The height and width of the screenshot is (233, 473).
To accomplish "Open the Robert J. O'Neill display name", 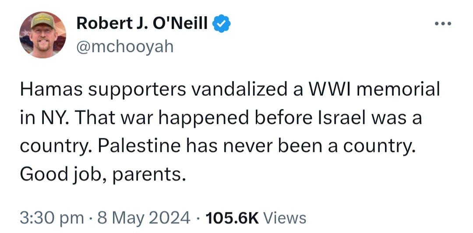I will [x=142, y=23].
